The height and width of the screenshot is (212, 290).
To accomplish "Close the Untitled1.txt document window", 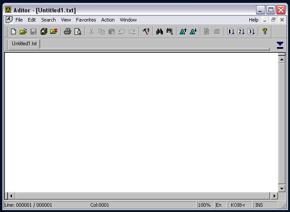I will coord(282,20).
